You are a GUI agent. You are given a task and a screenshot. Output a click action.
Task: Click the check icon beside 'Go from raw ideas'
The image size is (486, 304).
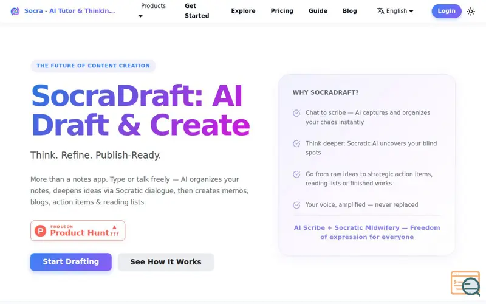(296, 174)
